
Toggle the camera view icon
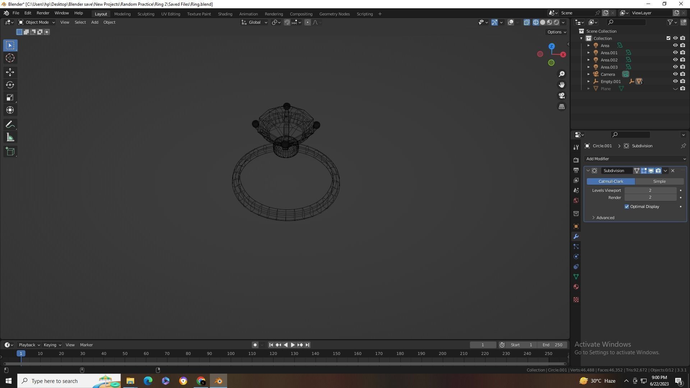point(562,96)
